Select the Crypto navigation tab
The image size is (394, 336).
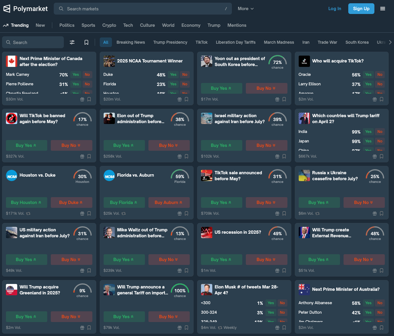109,25
